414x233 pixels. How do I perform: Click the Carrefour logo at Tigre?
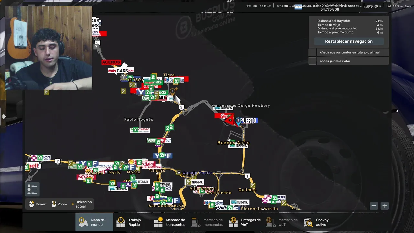pos(175,80)
